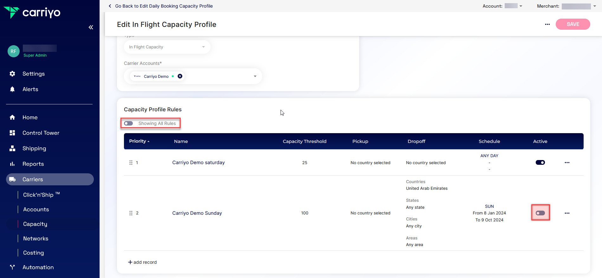Open the Networks submenu item
This screenshot has height=278, width=602.
click(36, 238)
